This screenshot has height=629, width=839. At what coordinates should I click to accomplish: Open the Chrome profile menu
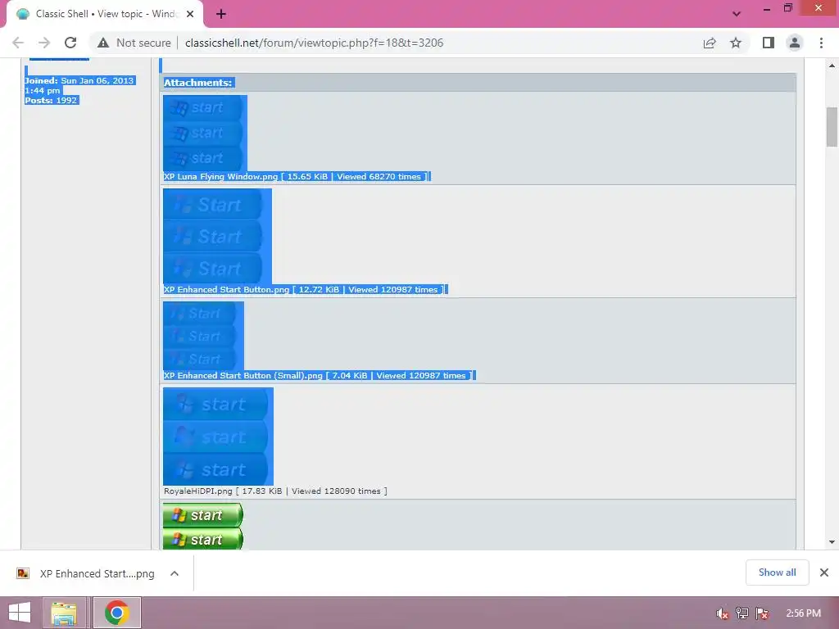[795, 43]
